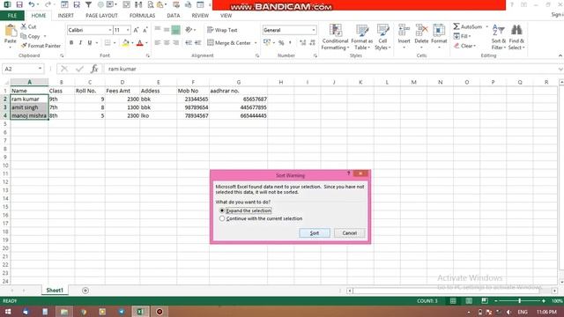Open the General number format dropdown
Screen dimensions: 564x317
314,30
